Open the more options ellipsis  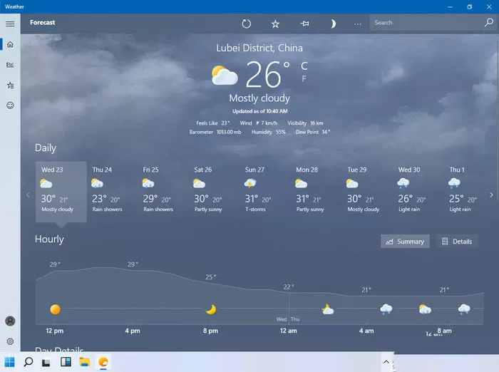358,24
